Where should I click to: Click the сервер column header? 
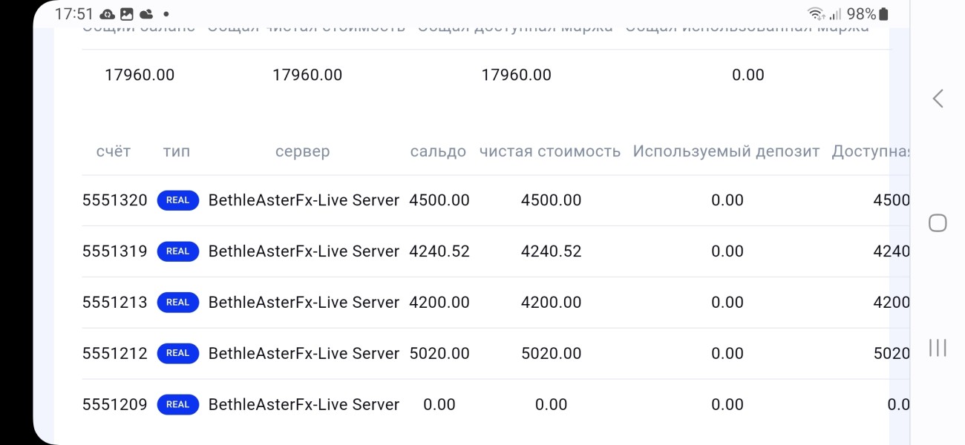click(x=302, y=151)
